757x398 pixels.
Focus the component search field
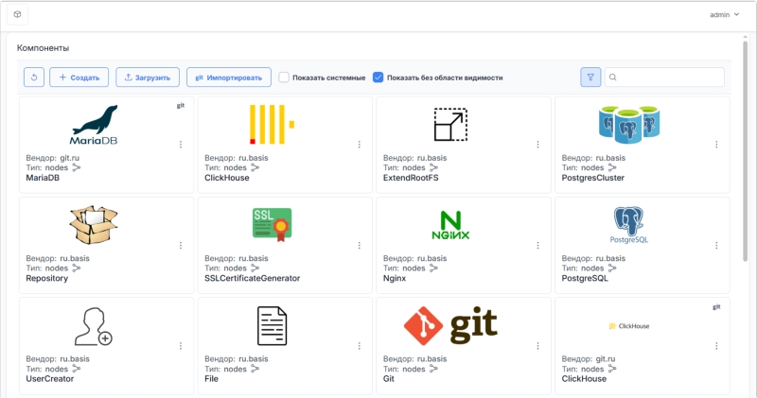tap(664, 78)
